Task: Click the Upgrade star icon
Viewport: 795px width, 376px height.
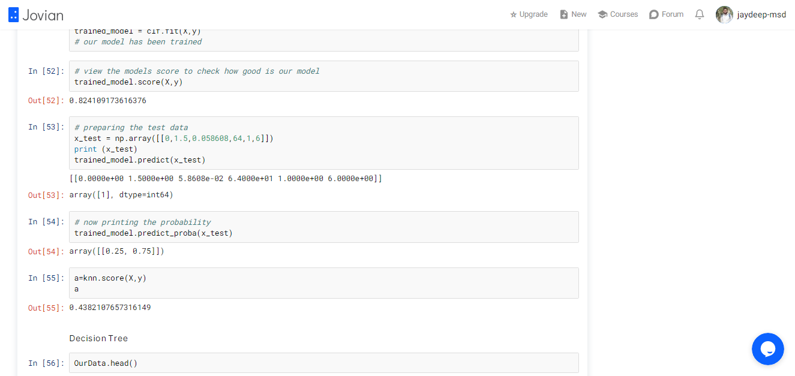Action: 513,14
